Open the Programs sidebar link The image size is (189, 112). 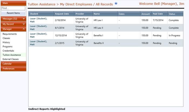(x=8, y=47)
